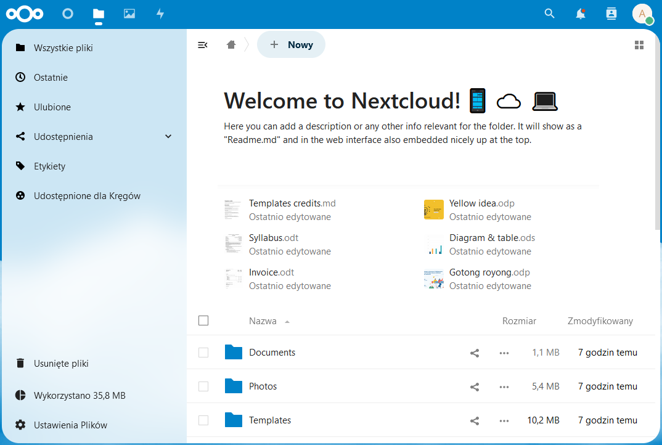
Task: Open Ustawienia Plików settings
Action: [94, 425]
